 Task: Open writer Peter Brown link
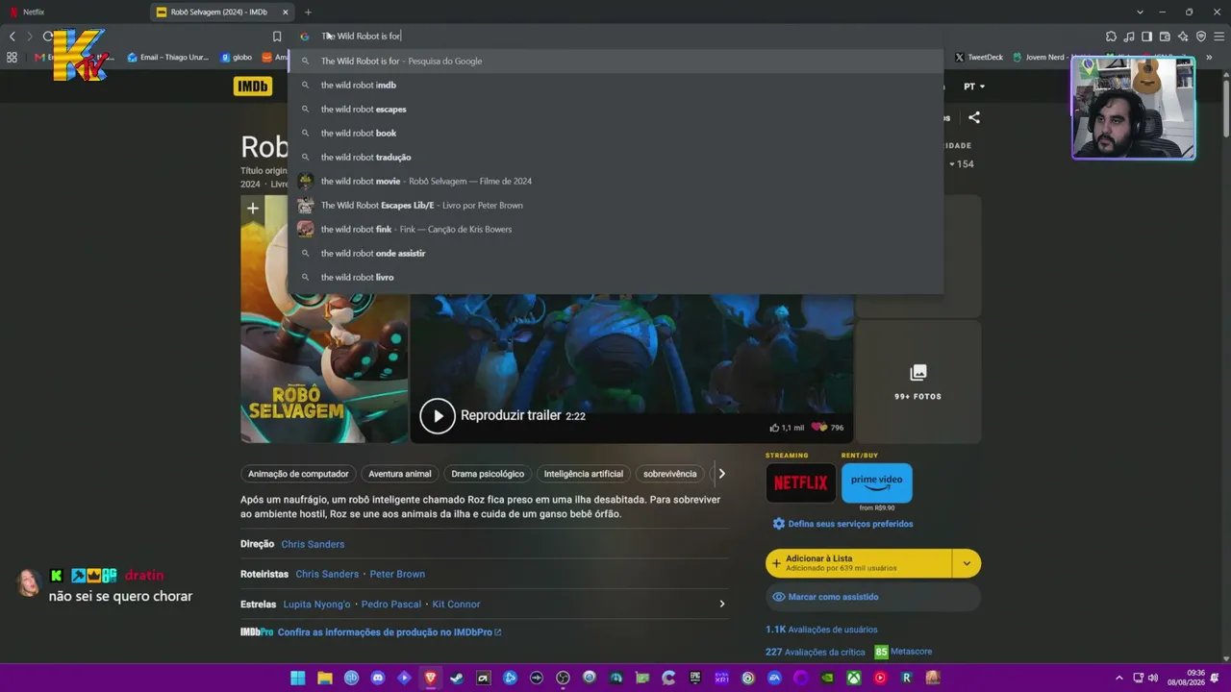(x=397, y=574)
